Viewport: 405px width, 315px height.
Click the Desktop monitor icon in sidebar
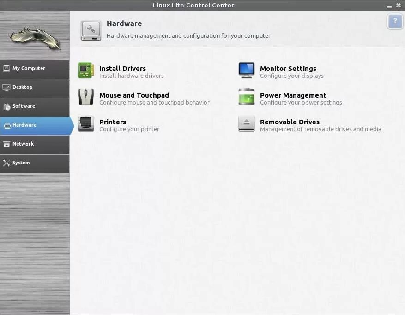tap(6, 87)
